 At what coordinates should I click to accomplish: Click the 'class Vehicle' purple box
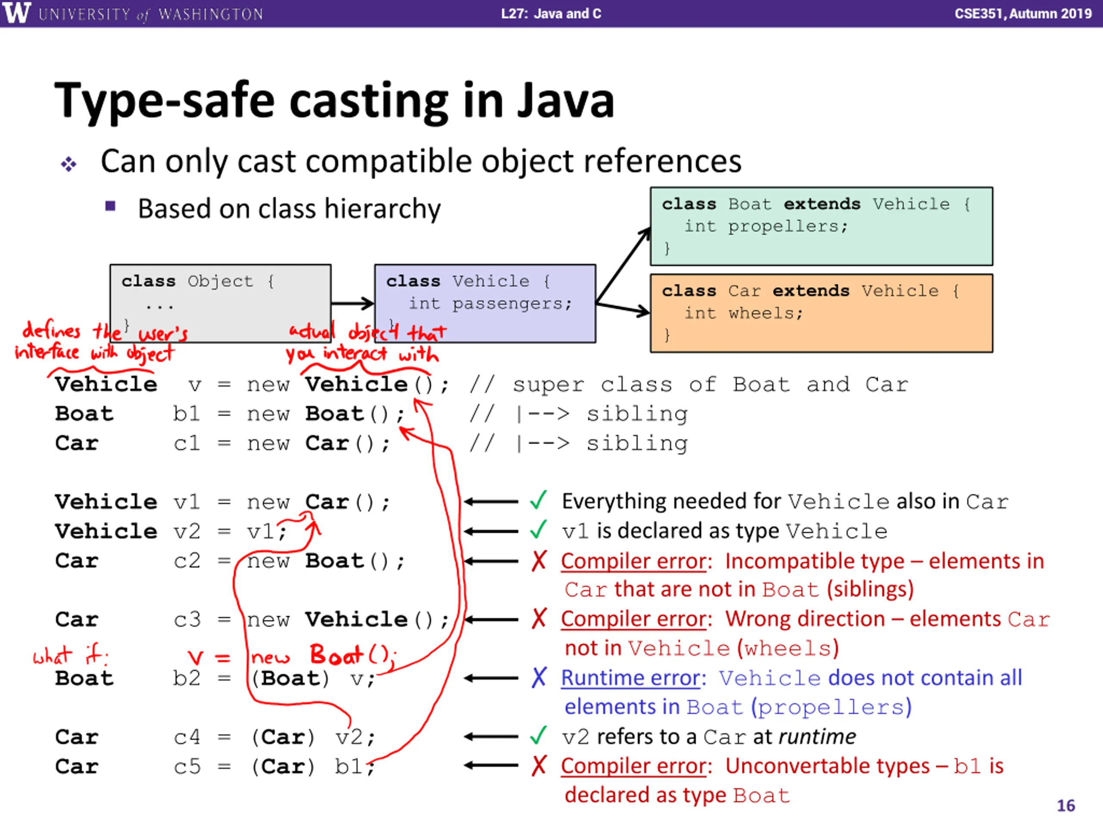[485, 303]
